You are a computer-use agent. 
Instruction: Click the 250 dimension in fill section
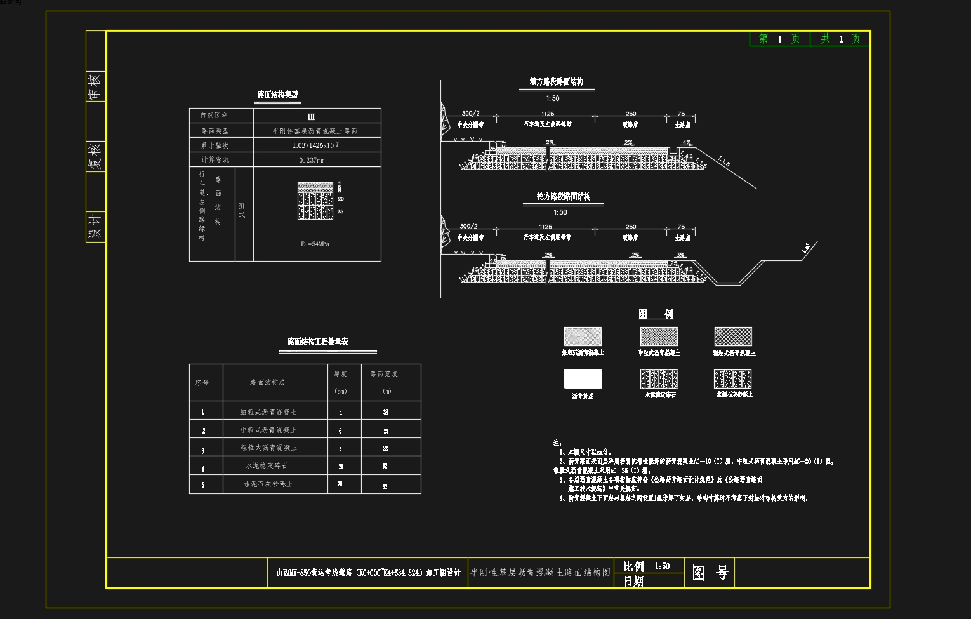[631, 114]
